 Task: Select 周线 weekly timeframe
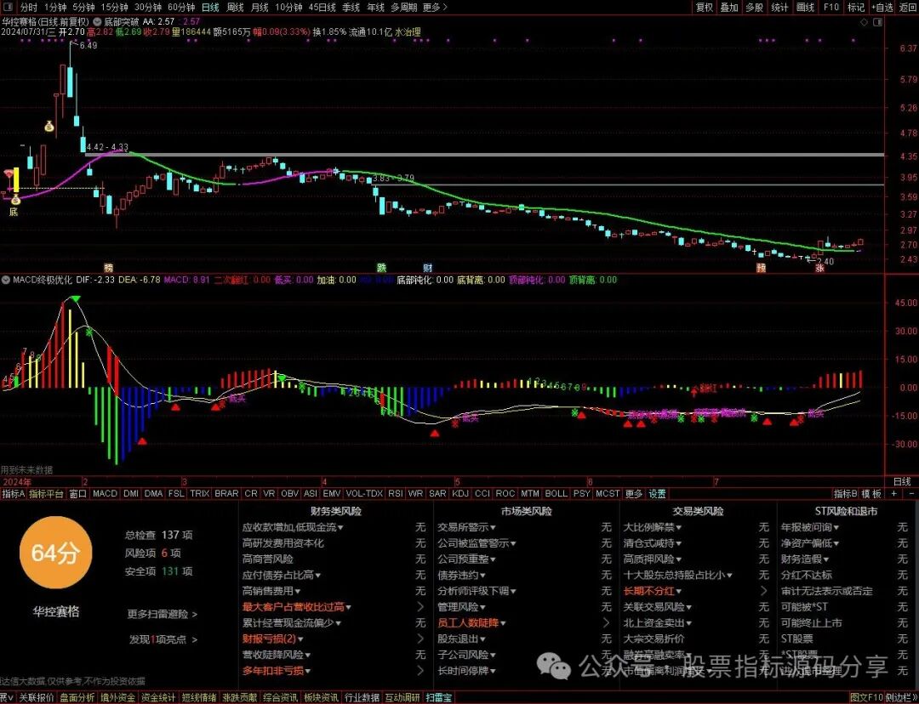click(235, 7)
